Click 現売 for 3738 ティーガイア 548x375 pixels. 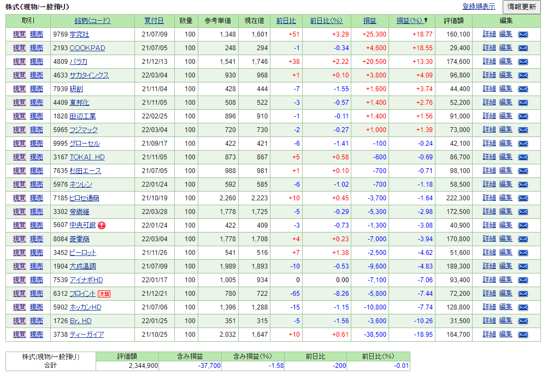coord(37,335)
